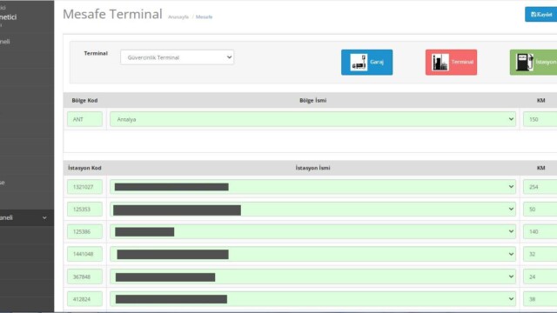This screenshot has height=313, width=557.
Task: Click the KM field showing 254
Action: click(540, 187)
